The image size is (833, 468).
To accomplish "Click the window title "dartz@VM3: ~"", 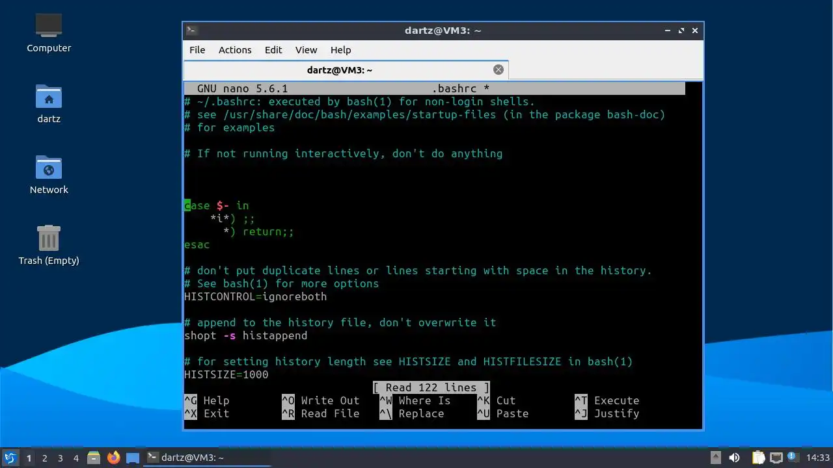I will point(443,30).
